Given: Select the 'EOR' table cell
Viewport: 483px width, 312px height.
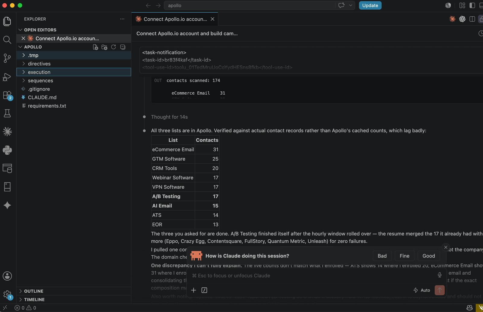Looking at the screenshot, I should [173, 225].
